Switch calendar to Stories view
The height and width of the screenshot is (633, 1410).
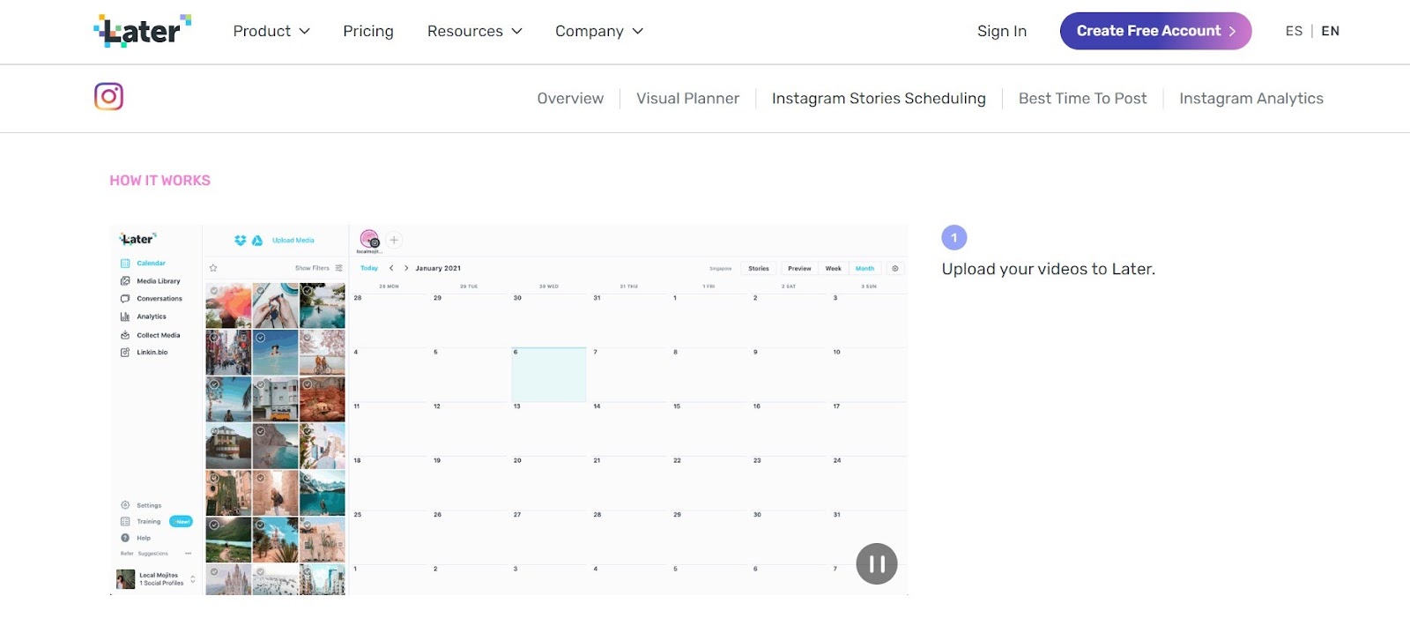coord(759,268)
